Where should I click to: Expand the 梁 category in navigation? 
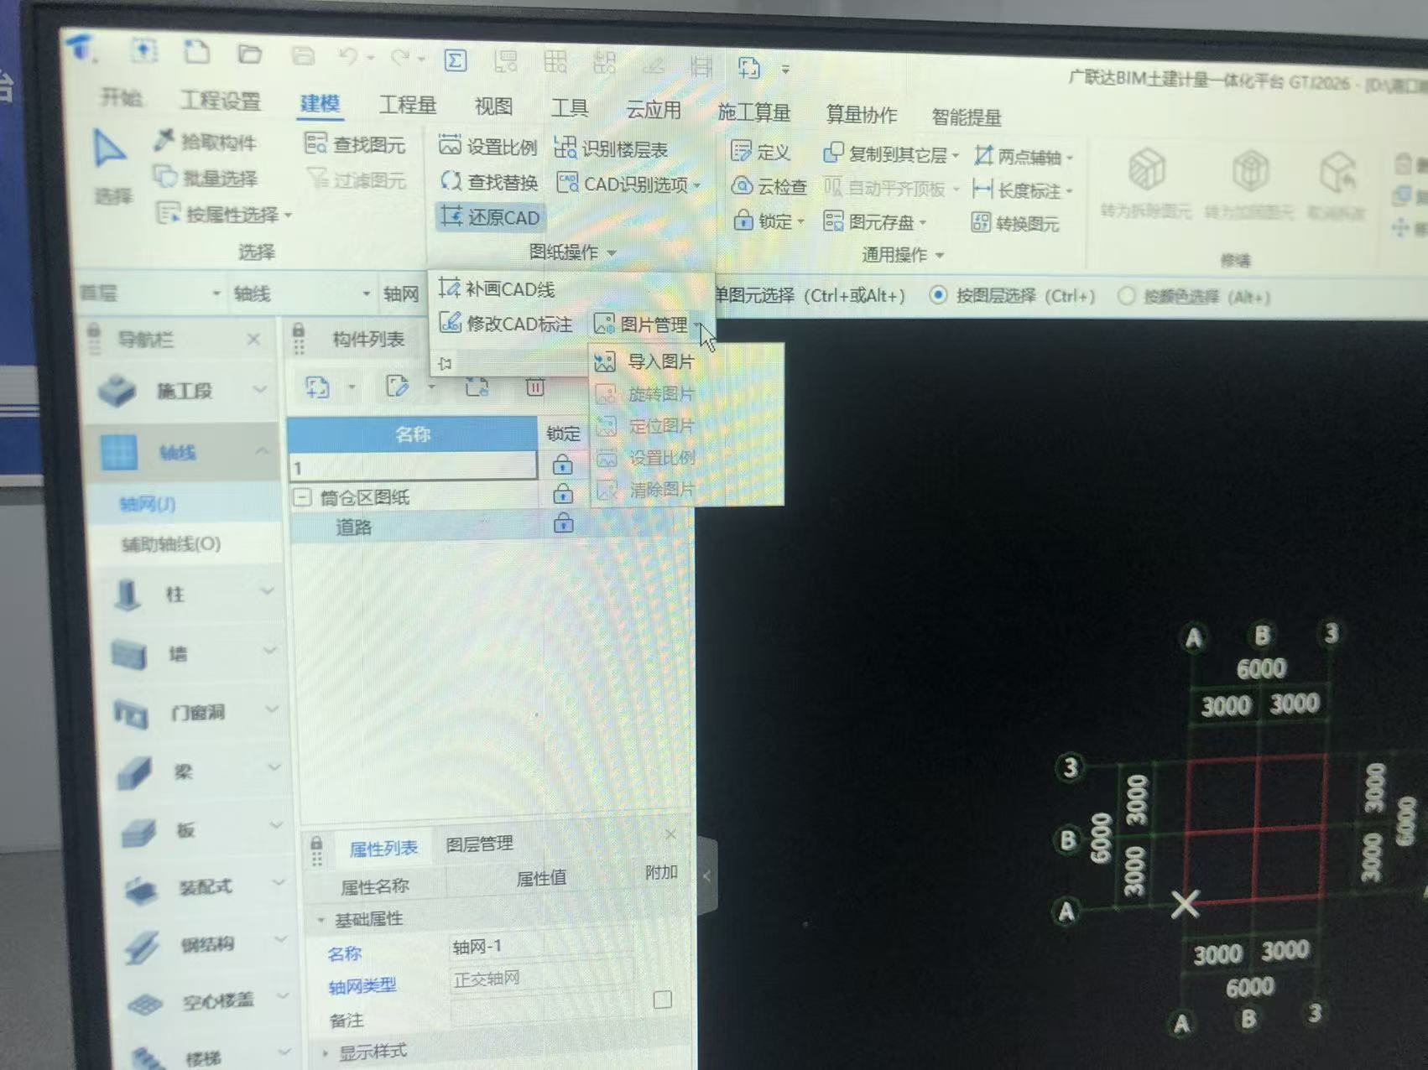pos(274,767)
